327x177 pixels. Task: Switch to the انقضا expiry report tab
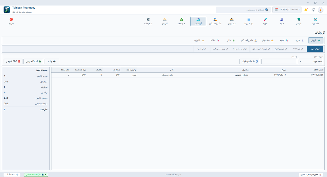(215, 40)
